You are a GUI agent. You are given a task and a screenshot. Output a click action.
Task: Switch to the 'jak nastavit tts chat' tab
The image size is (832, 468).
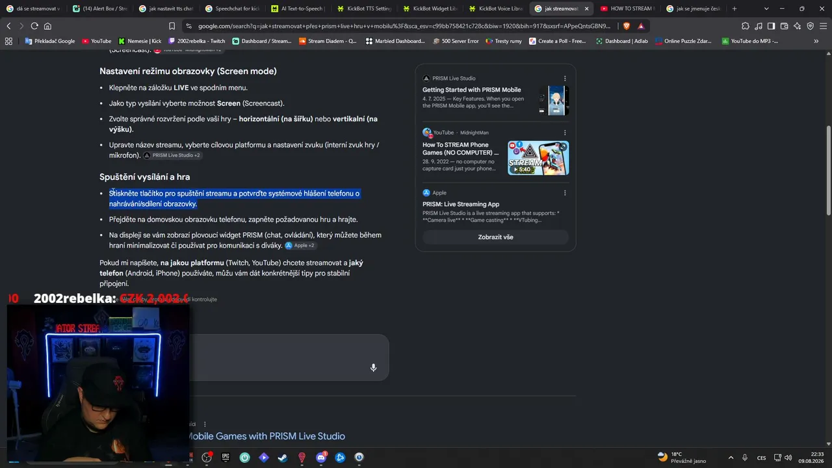(x=166, y=8)
